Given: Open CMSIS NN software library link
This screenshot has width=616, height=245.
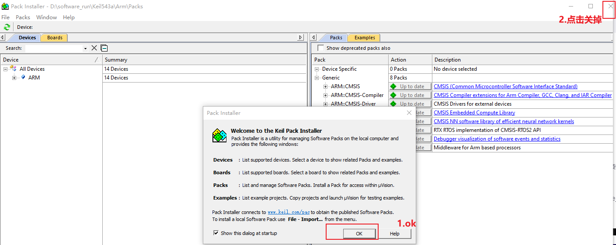Looking at the screenshot, I should [504, 121].
